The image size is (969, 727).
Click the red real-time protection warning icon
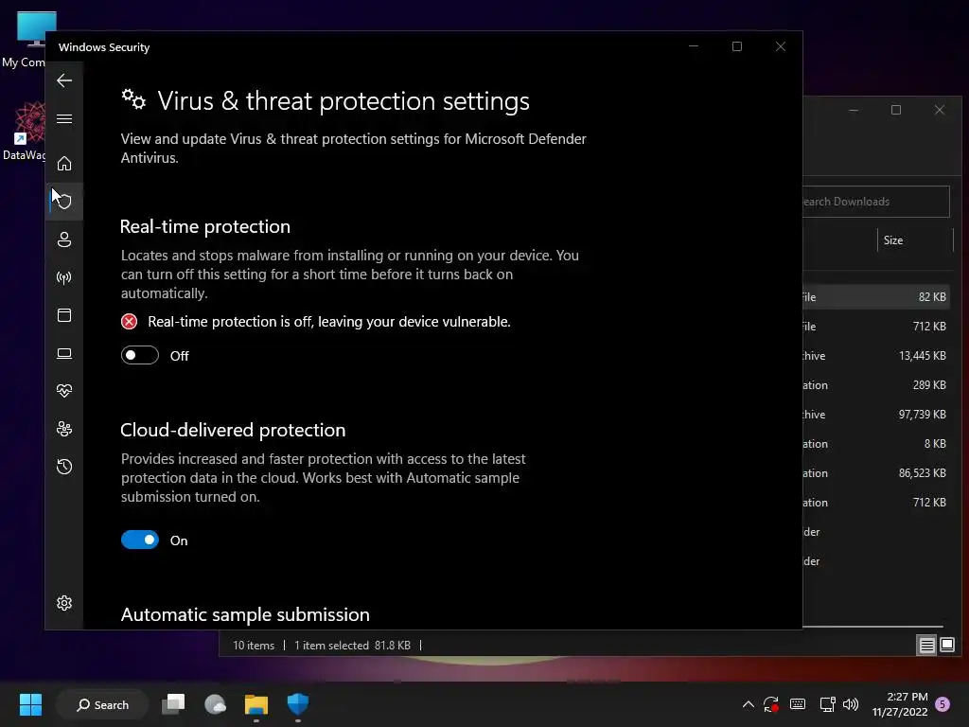pyautogui.click(x=129, y=322)
